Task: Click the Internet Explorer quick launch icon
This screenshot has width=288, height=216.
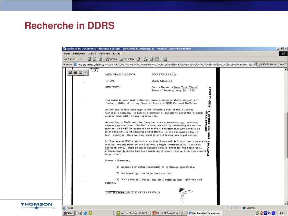Action: pyautogui.click(x=85, y=213)
